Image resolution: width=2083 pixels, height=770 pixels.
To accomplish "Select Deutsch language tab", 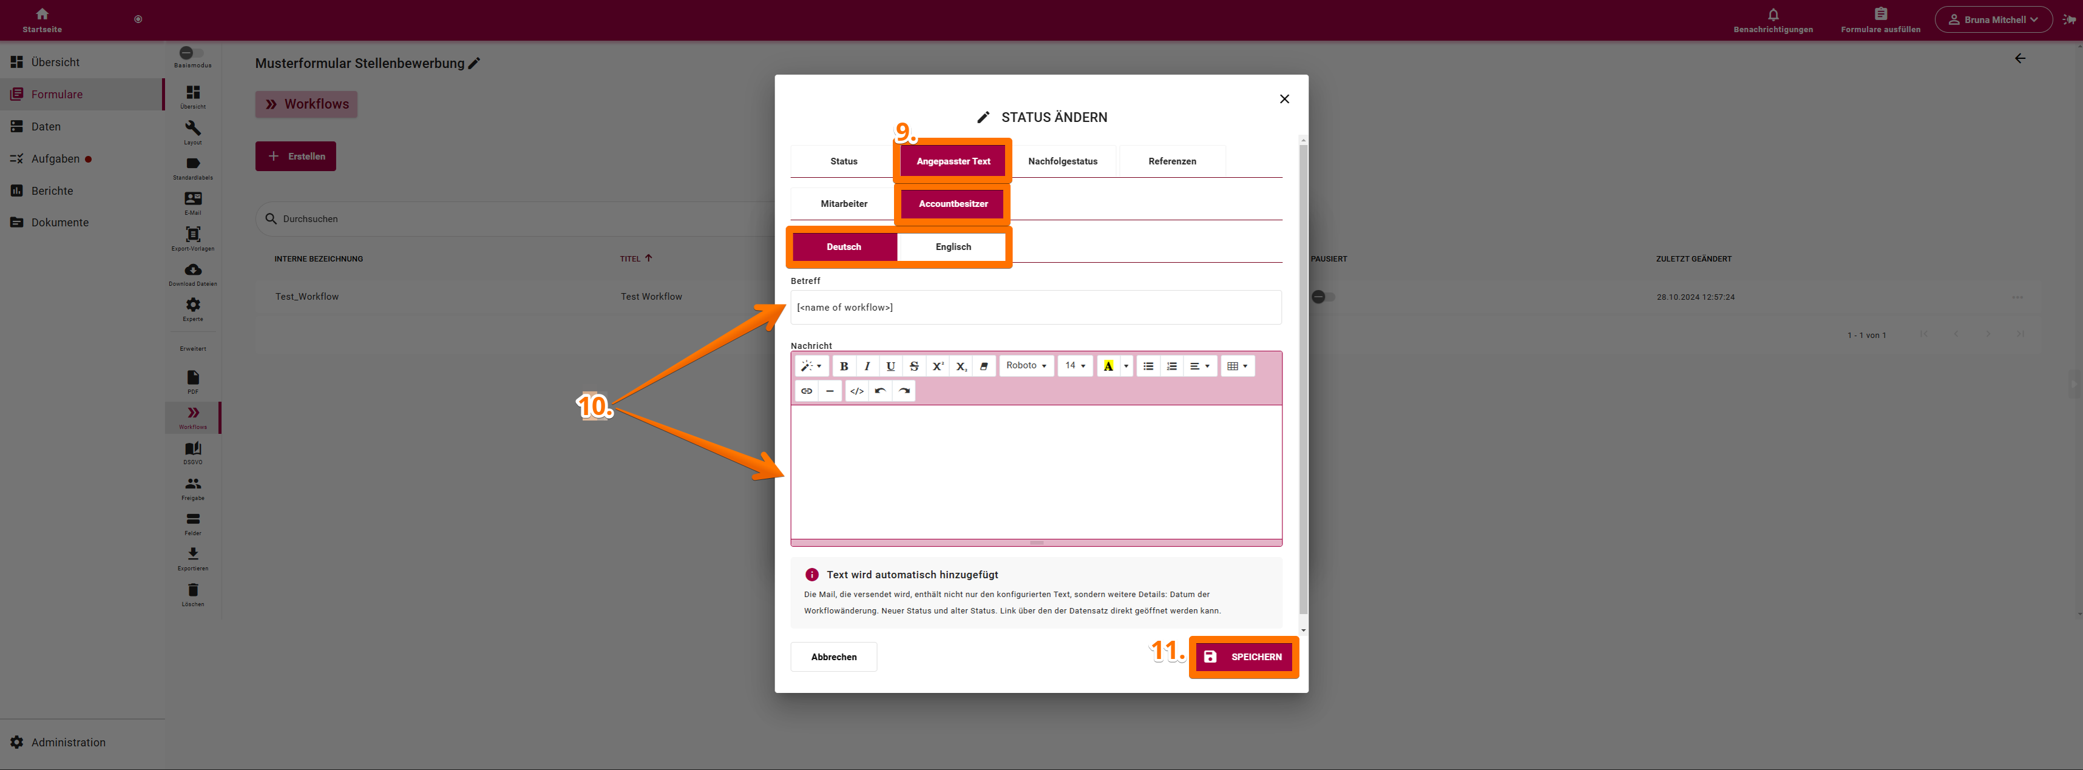I will tap(844, 247).
